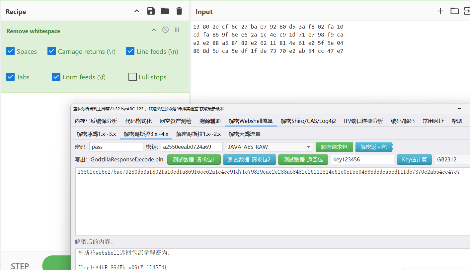Add a new input tab
Viewport: 470px width, 270px height.
pos(440,11)
